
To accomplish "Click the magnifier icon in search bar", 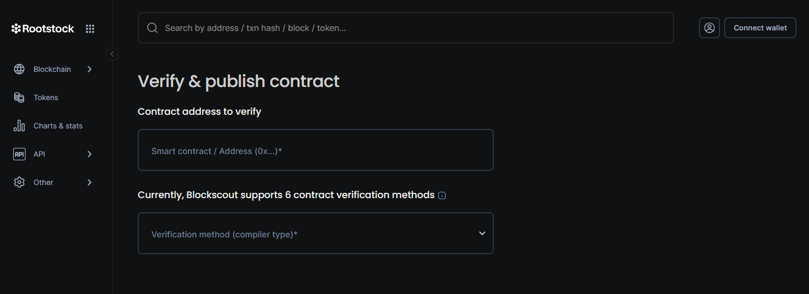I will point(152,28).
